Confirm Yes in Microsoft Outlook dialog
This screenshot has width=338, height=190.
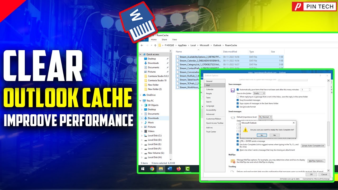(262, 135)
